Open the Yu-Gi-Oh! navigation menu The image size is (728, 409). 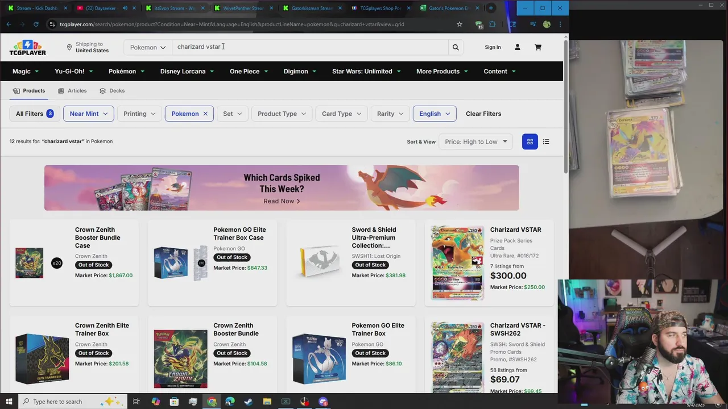(74, 72)
